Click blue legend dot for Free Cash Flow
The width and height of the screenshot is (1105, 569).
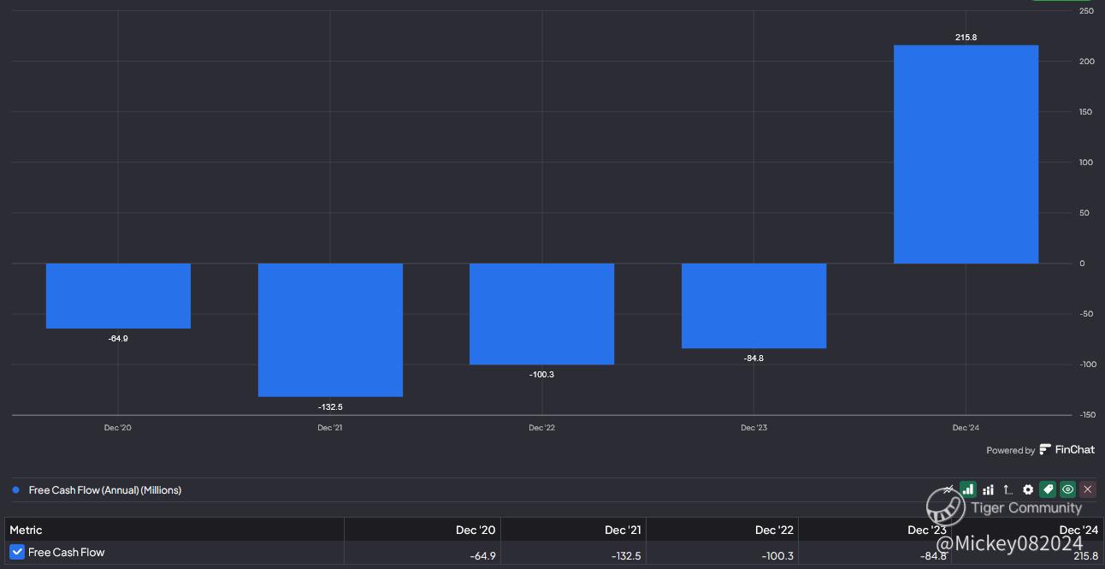[15, 490]
